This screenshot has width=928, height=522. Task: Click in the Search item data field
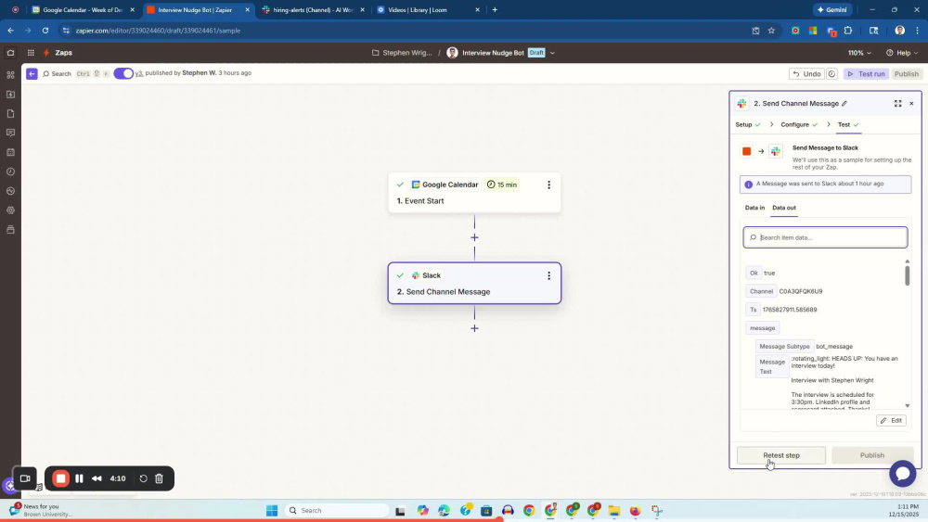[x=826, y=237]
